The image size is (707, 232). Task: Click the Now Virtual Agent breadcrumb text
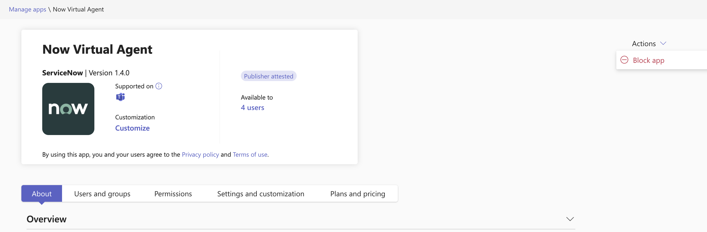[x=78, y=9]
